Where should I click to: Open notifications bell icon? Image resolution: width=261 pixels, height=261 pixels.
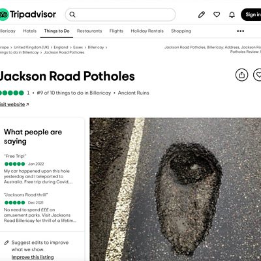coord(232,14)
